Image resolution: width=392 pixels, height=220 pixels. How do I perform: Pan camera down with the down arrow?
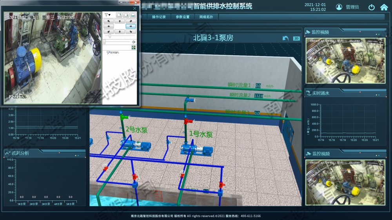click(x=120, y=31)
